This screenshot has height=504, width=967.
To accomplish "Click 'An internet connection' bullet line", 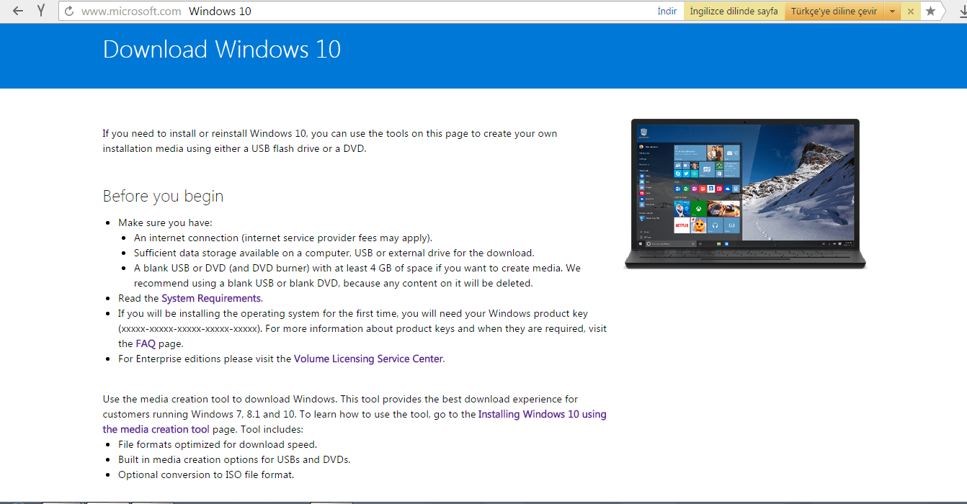I will [x=283, y=238].
